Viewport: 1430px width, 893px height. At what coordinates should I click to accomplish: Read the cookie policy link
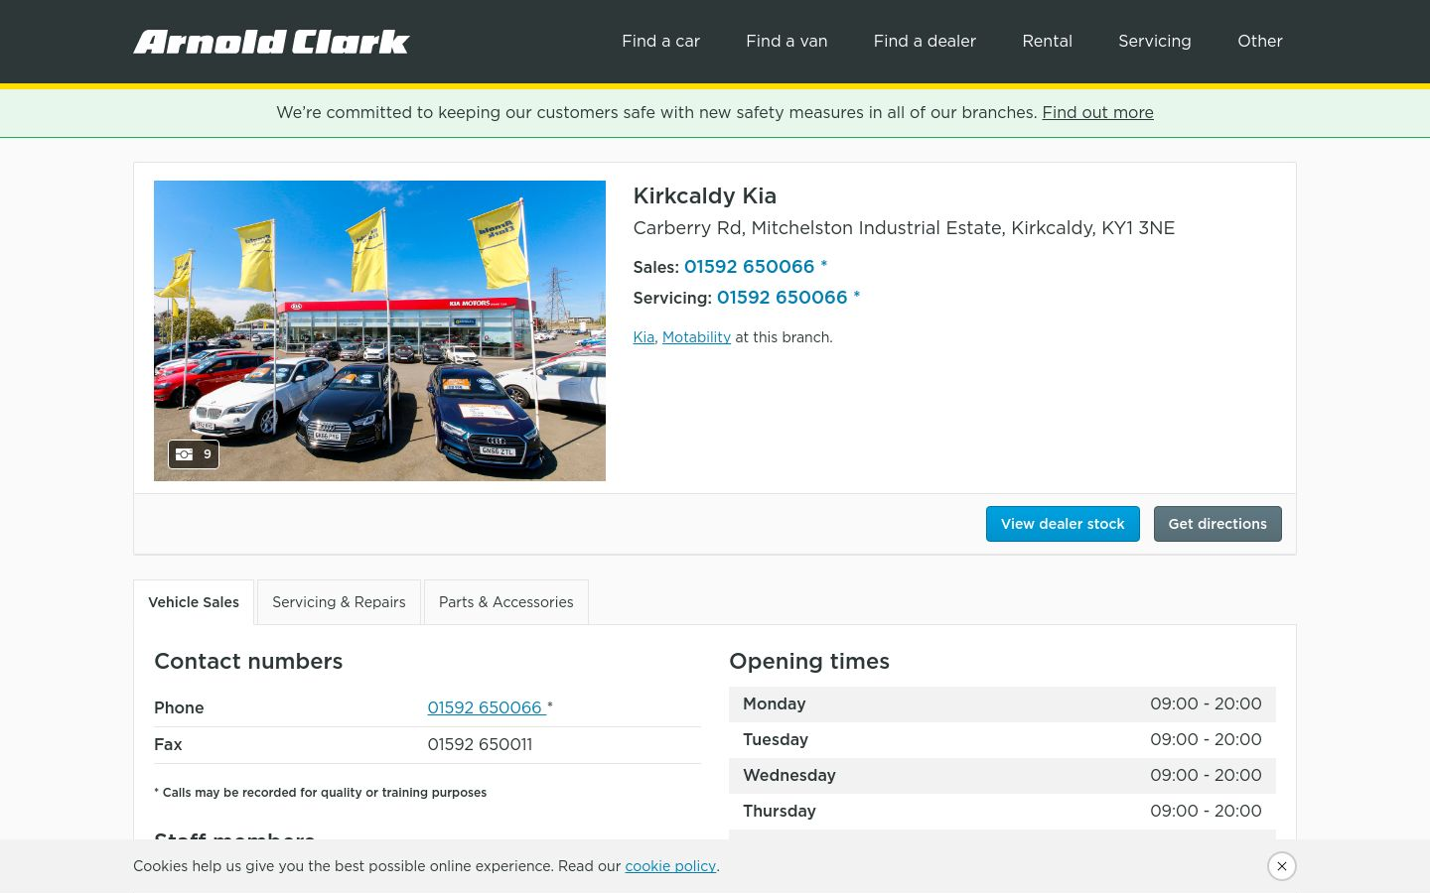pos(670,866)
